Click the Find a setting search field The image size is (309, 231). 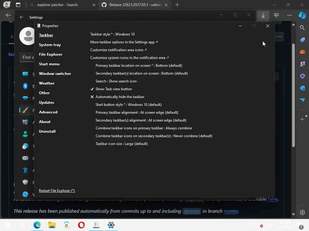pyautogui.click(x=27, y=57)
